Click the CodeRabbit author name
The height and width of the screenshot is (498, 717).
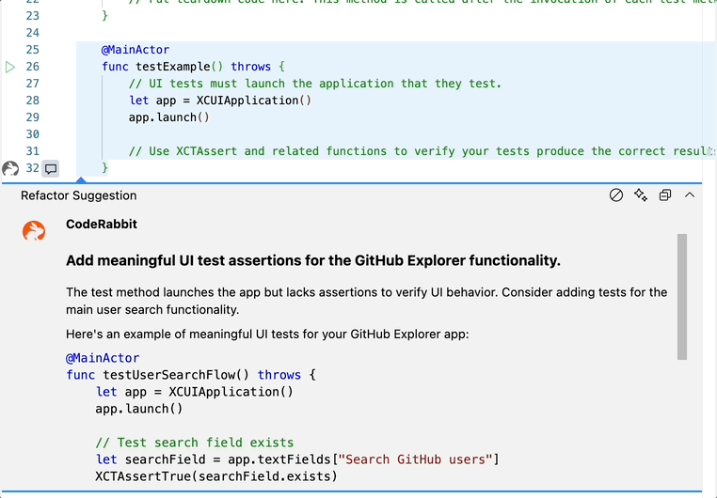pyautogui.click(x=102, y=225)
